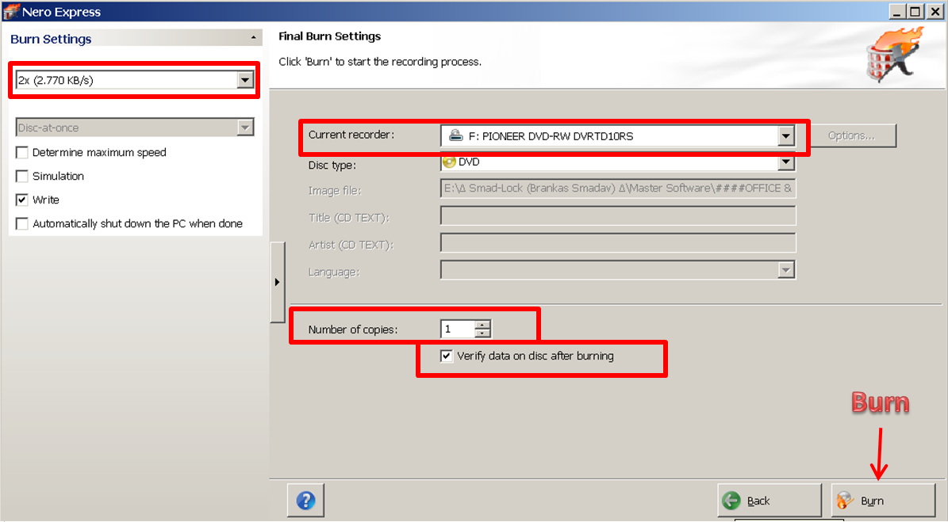The height and width of the screenshot is (522, 948).
Task: Collapse the Burn Settings panel header arrow
Action: coord(253,38)
